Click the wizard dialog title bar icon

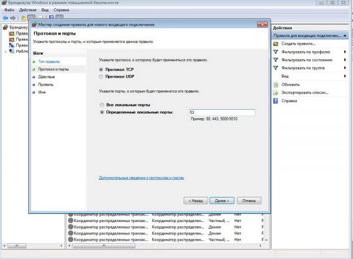coord(34,24)
